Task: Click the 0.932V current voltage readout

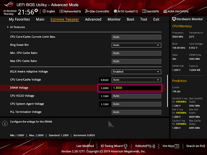Action: click(105, 80)
